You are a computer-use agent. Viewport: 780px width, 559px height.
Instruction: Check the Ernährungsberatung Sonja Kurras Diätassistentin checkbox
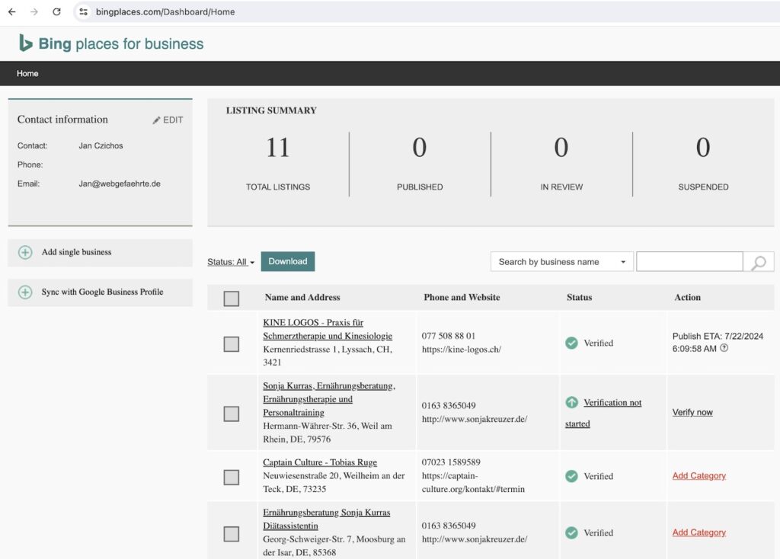click(x=232, y=534)
